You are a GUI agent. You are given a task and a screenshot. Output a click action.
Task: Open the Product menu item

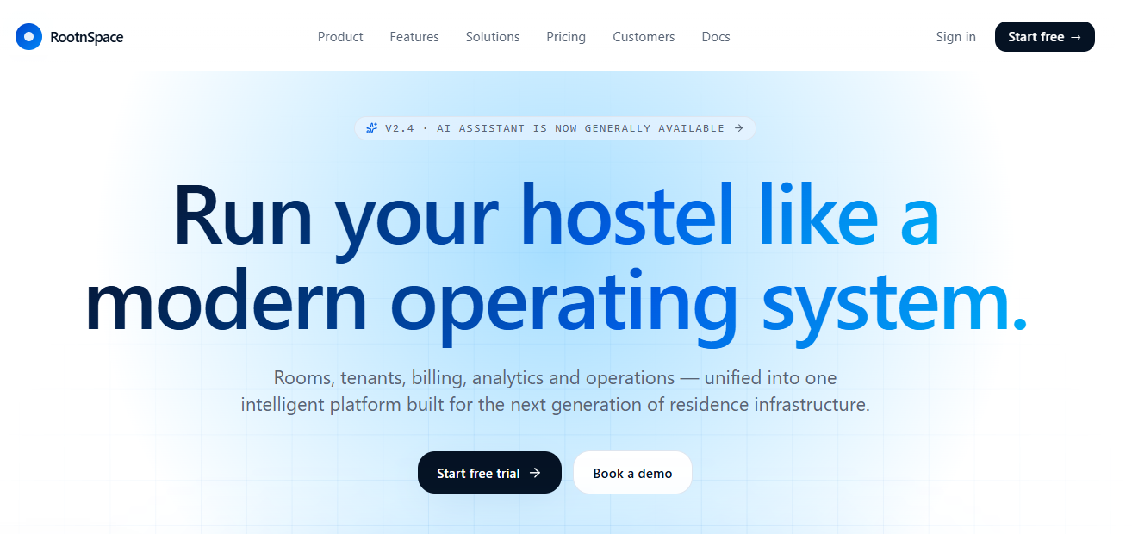click(340, 37)
